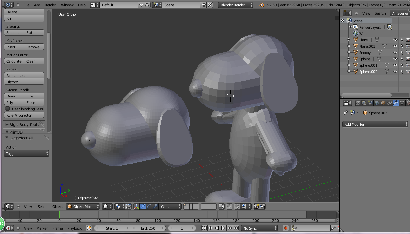410x234 pixels.
Task: Click the auto keyframe record button
Action: point(286,228)
